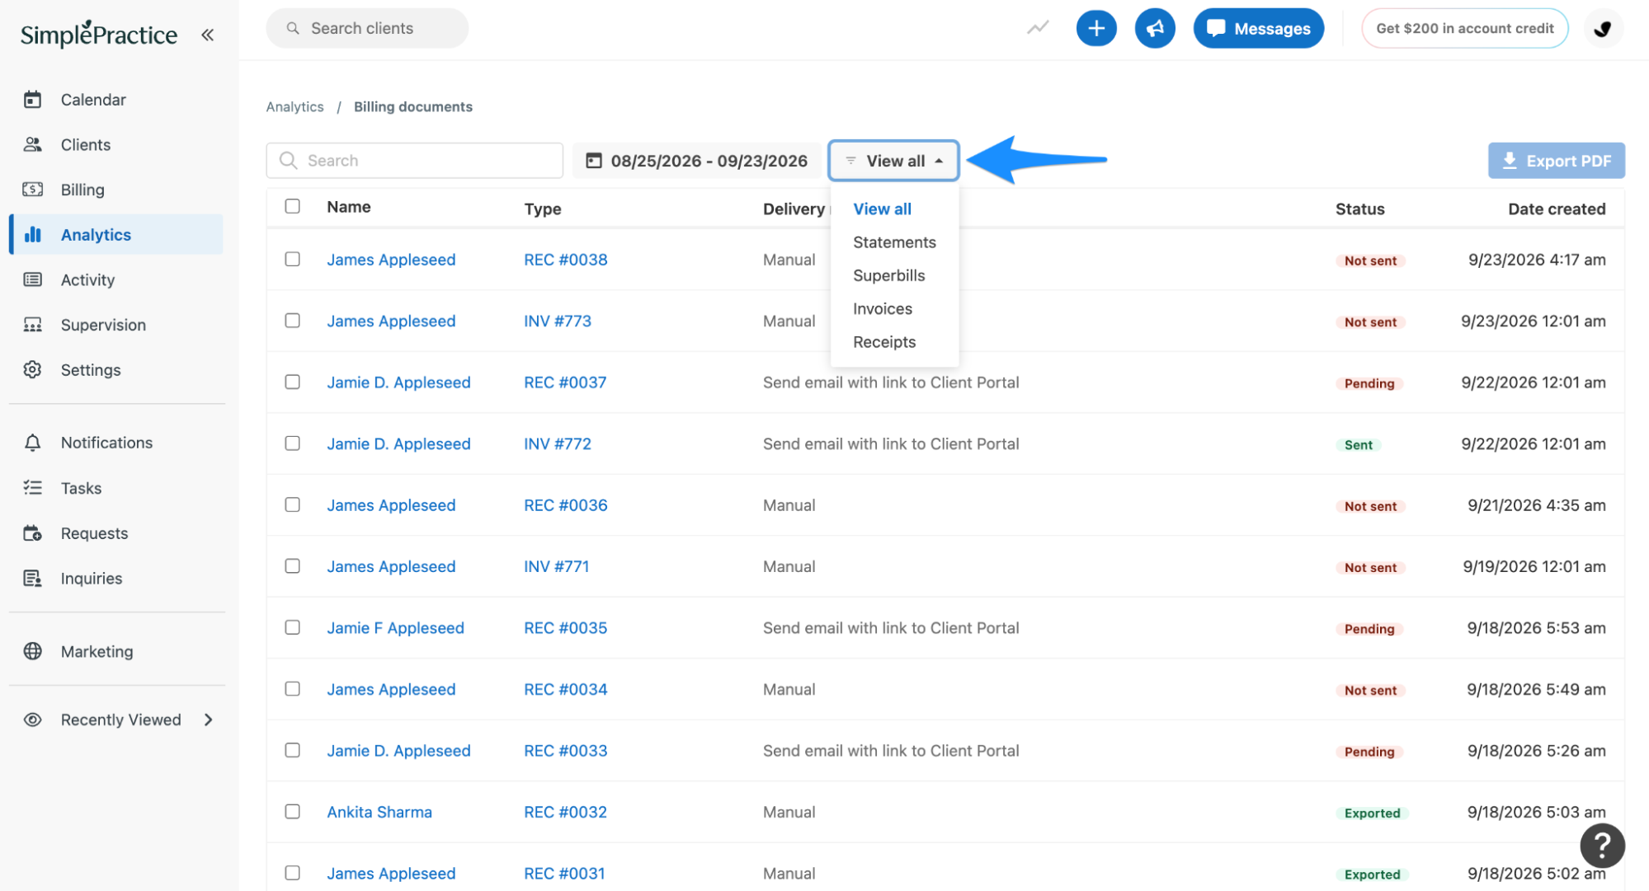Open the Tasks list
This screenshot has width=1649, height=891.
coord(81,488)
